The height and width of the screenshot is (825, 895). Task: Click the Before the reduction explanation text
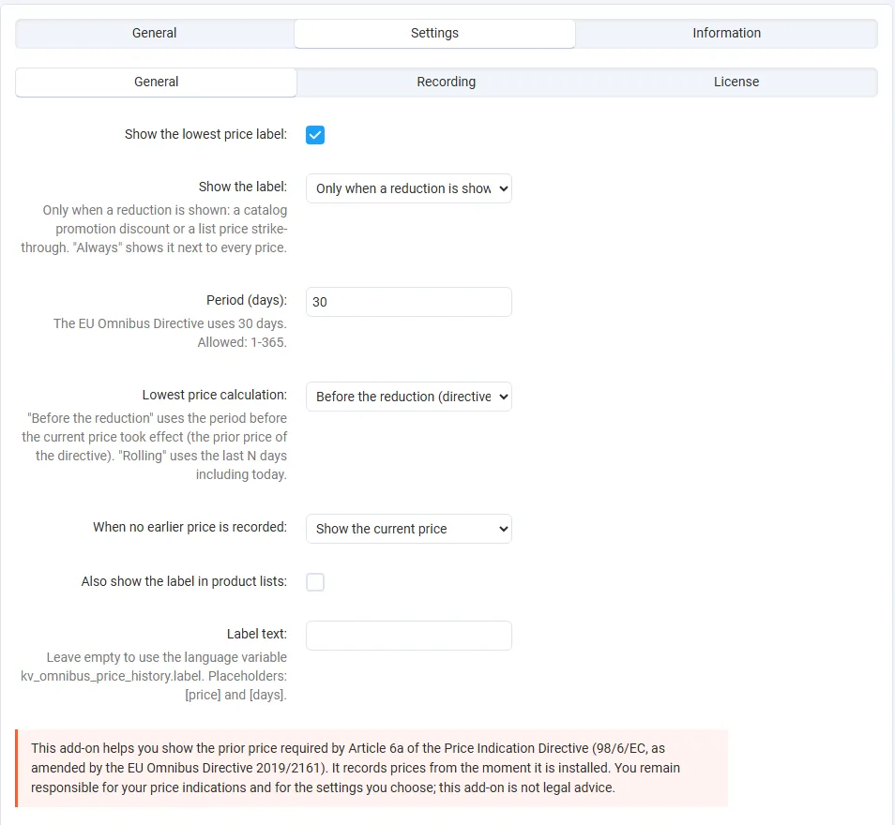click(x=154, y=446)
